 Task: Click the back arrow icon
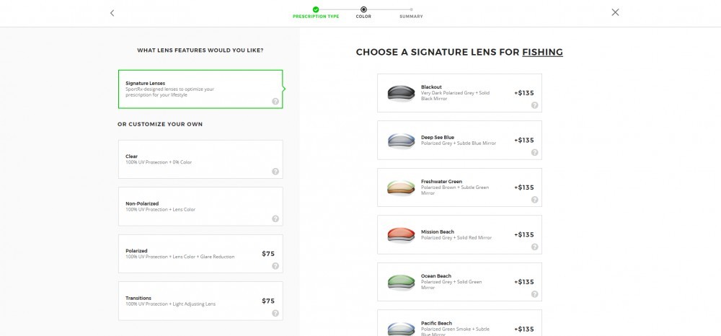coord(112,13)
